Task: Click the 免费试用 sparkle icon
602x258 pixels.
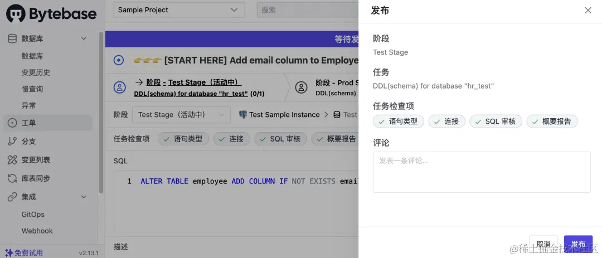Action: pyautogui.click(x=9, y=253)
